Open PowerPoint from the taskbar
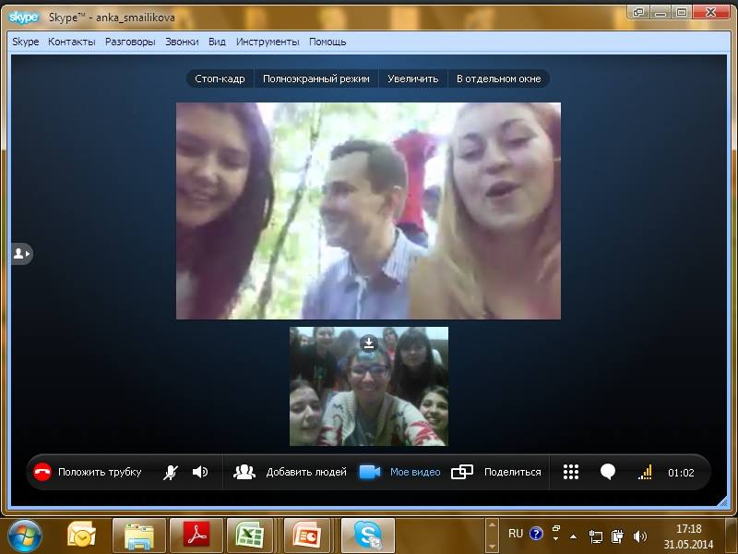738x554 pixels. pos(306,536)
